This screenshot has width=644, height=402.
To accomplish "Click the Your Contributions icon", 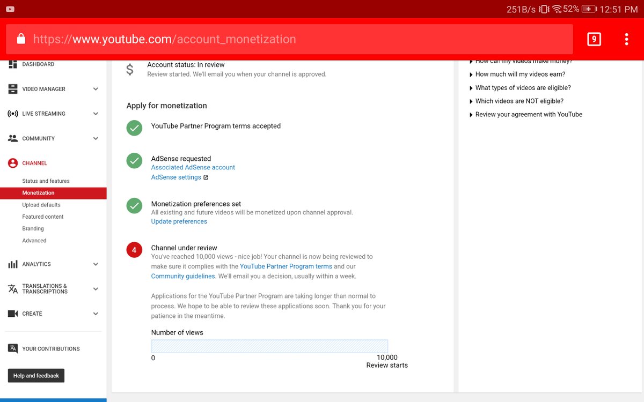I will pyautogui.click(x=13, y=348).
